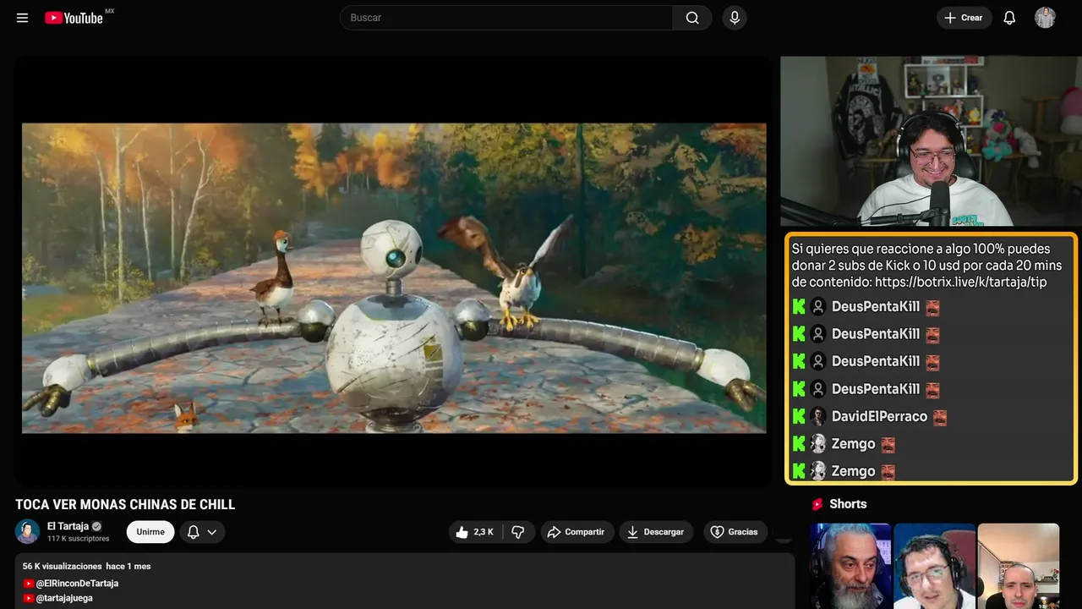1082x609 pixels.
Task: Click the Kick logo beside DavidElPerraco
Action: click(800, 417)
